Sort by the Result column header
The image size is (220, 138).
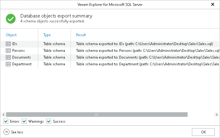[x=81, y=35]
